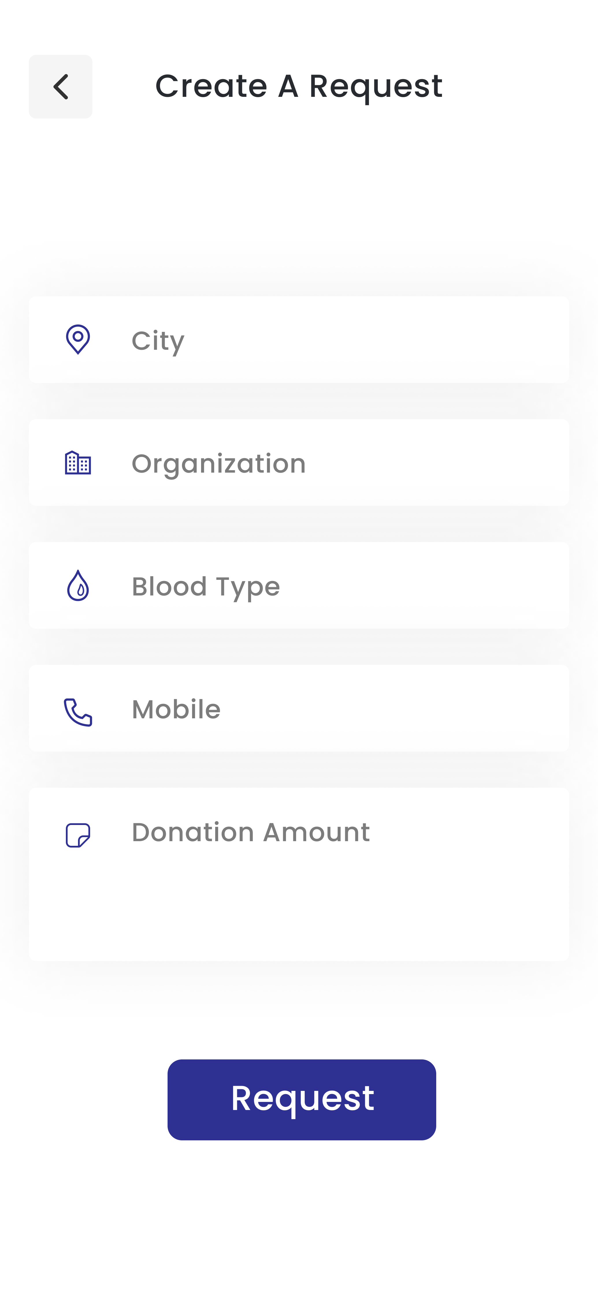The height and width of the screenshot is (1295, 598).
Task: Select the Donation Amount text area
Action: (299, 874)
